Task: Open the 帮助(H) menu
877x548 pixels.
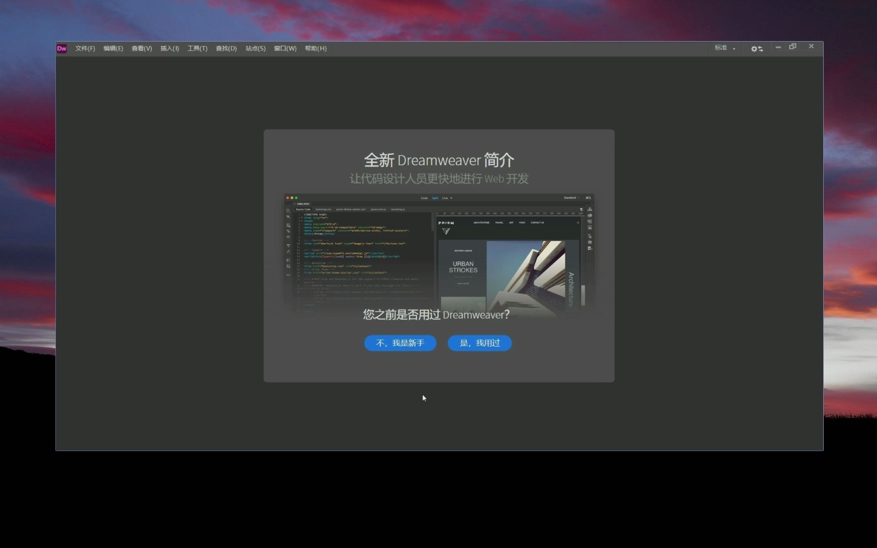Action: pyautogui.click(x=316, y=48)
